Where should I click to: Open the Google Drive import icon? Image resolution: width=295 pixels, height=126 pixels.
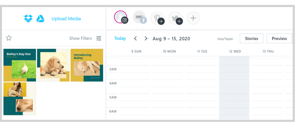(40, 19)
